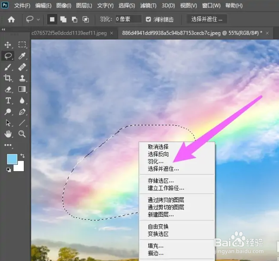Choose 填充... in the context menu
This screenshot has height=261, width=279.
coord(177,246)
